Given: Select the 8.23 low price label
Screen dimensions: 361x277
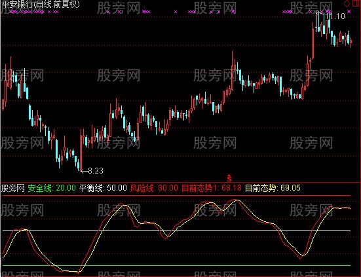Looking at the screenshot, I should (x=96, y=171).
